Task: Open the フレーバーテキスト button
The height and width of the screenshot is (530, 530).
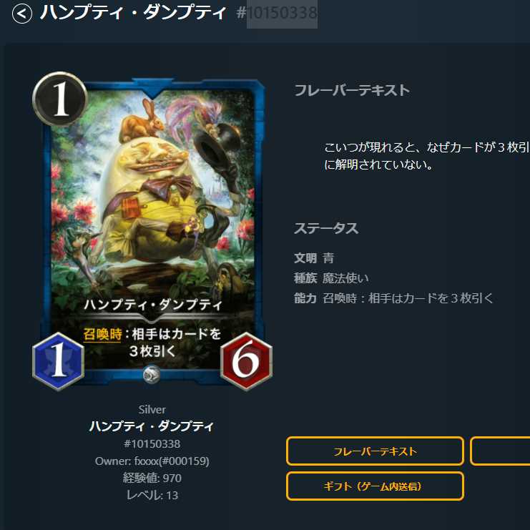Action: point(375,451)
